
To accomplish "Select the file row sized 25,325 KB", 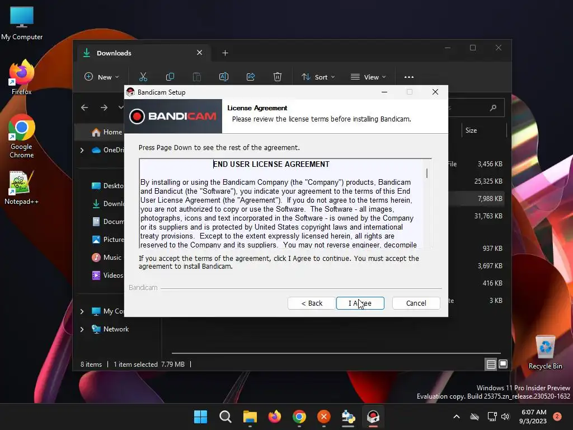I will pos(476,181).
